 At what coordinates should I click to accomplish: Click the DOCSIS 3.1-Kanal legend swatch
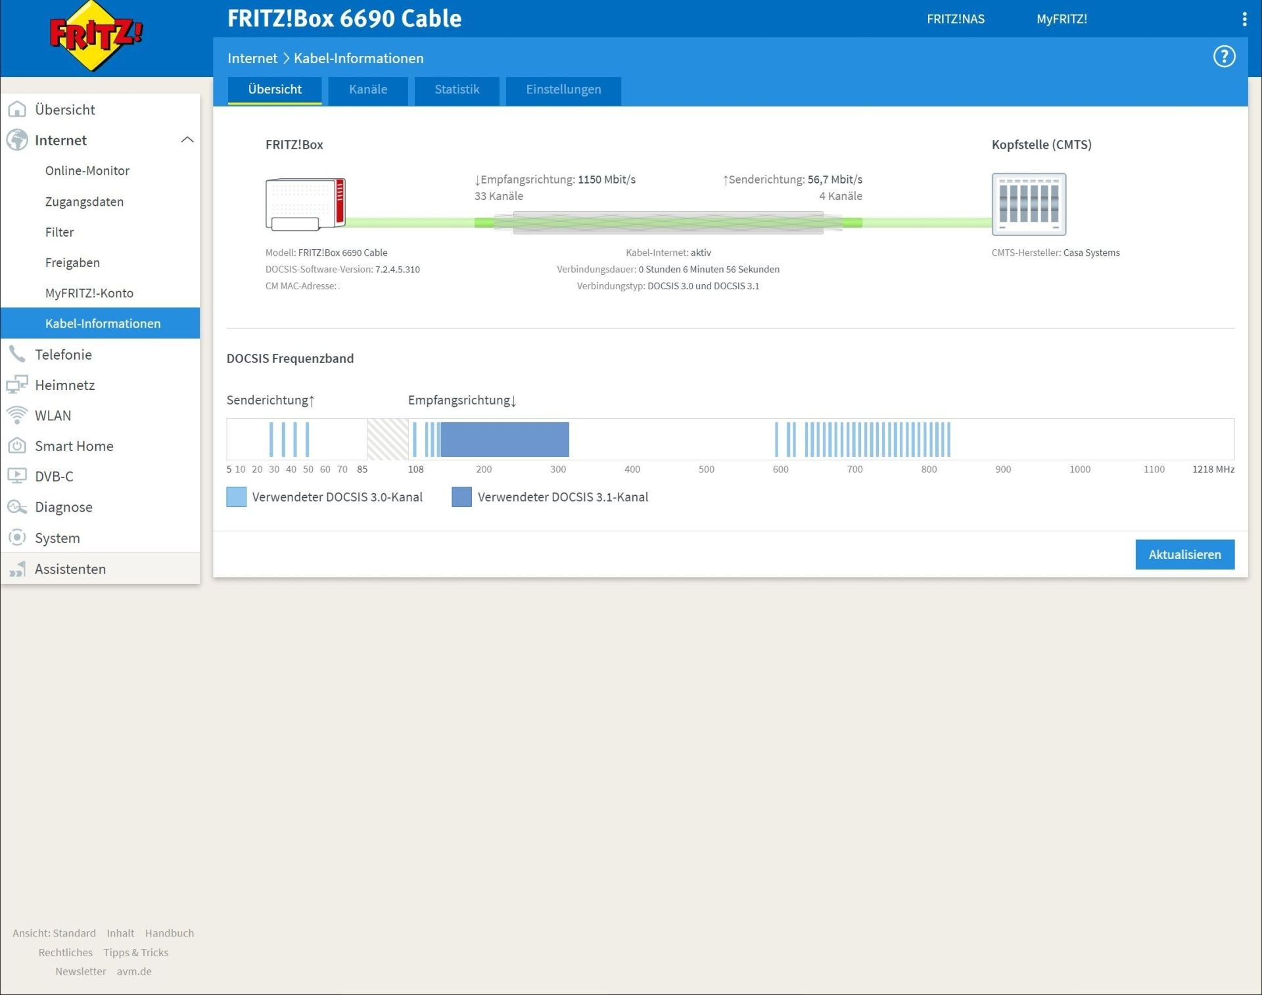(x=461, y=497)
